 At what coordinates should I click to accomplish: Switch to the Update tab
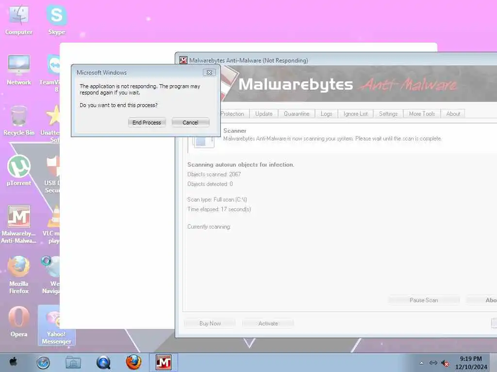[264, 113]
